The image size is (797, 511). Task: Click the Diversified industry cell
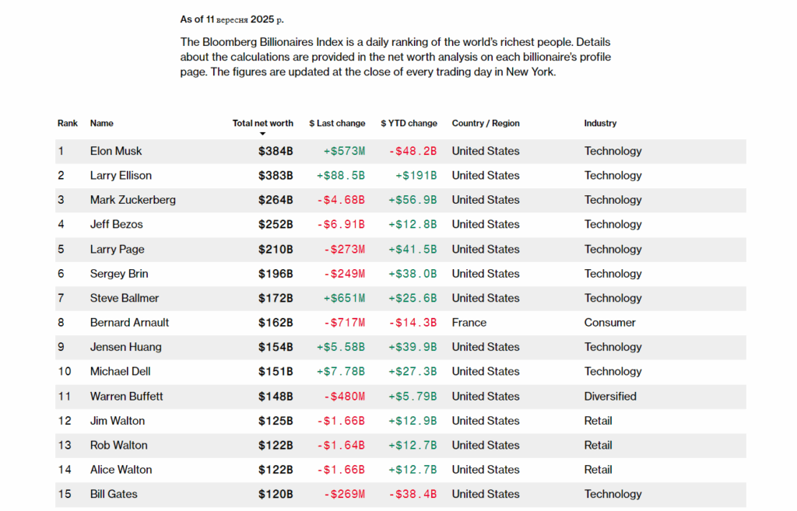coord(610,396)
